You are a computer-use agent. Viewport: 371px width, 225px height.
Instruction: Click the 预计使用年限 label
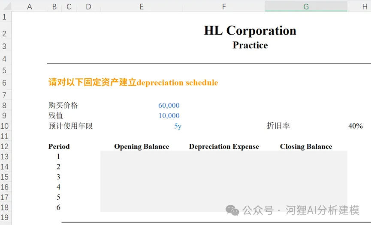(x=70, y=126)
